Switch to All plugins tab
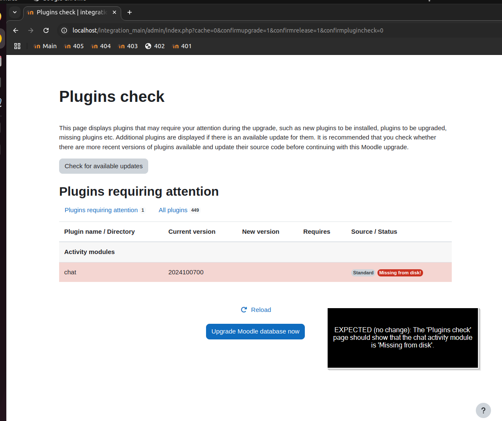 (x=179, y=210)
